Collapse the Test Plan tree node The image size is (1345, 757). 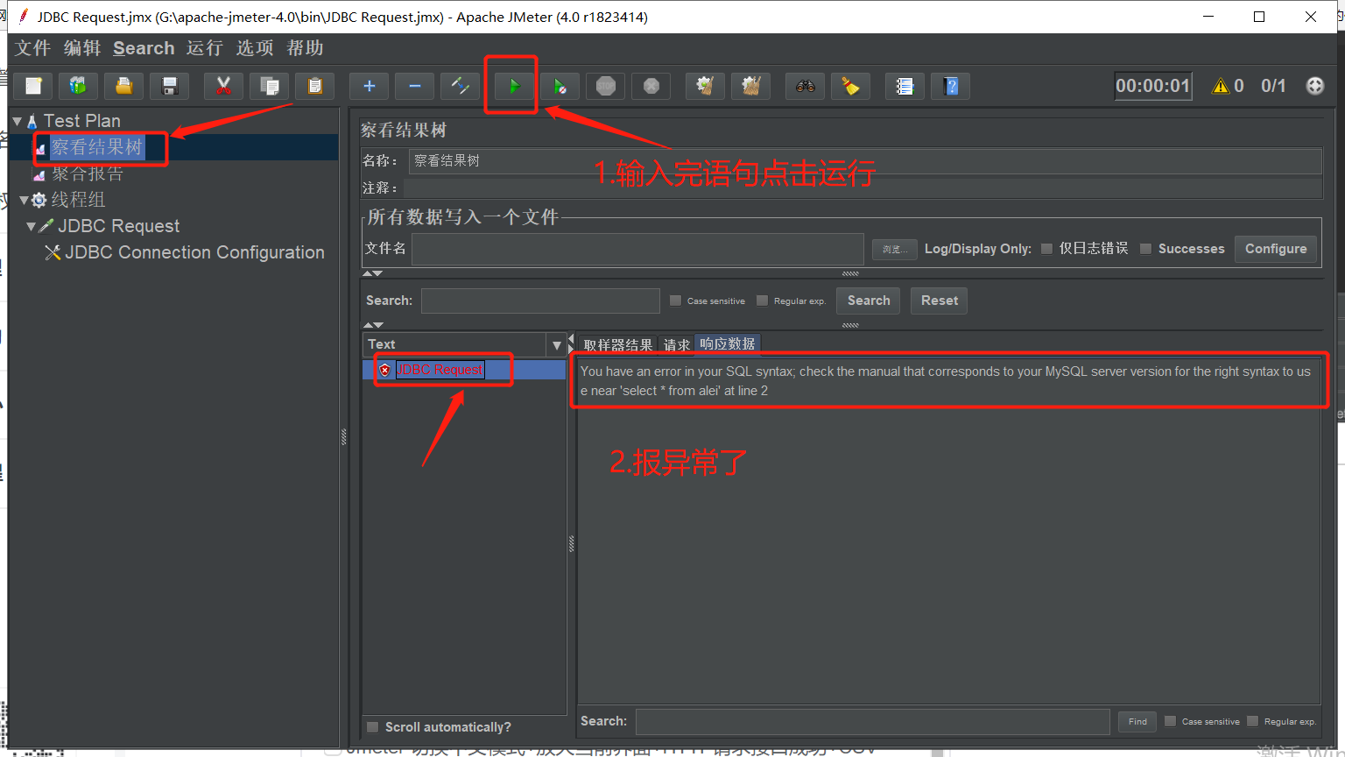(16, 120)
